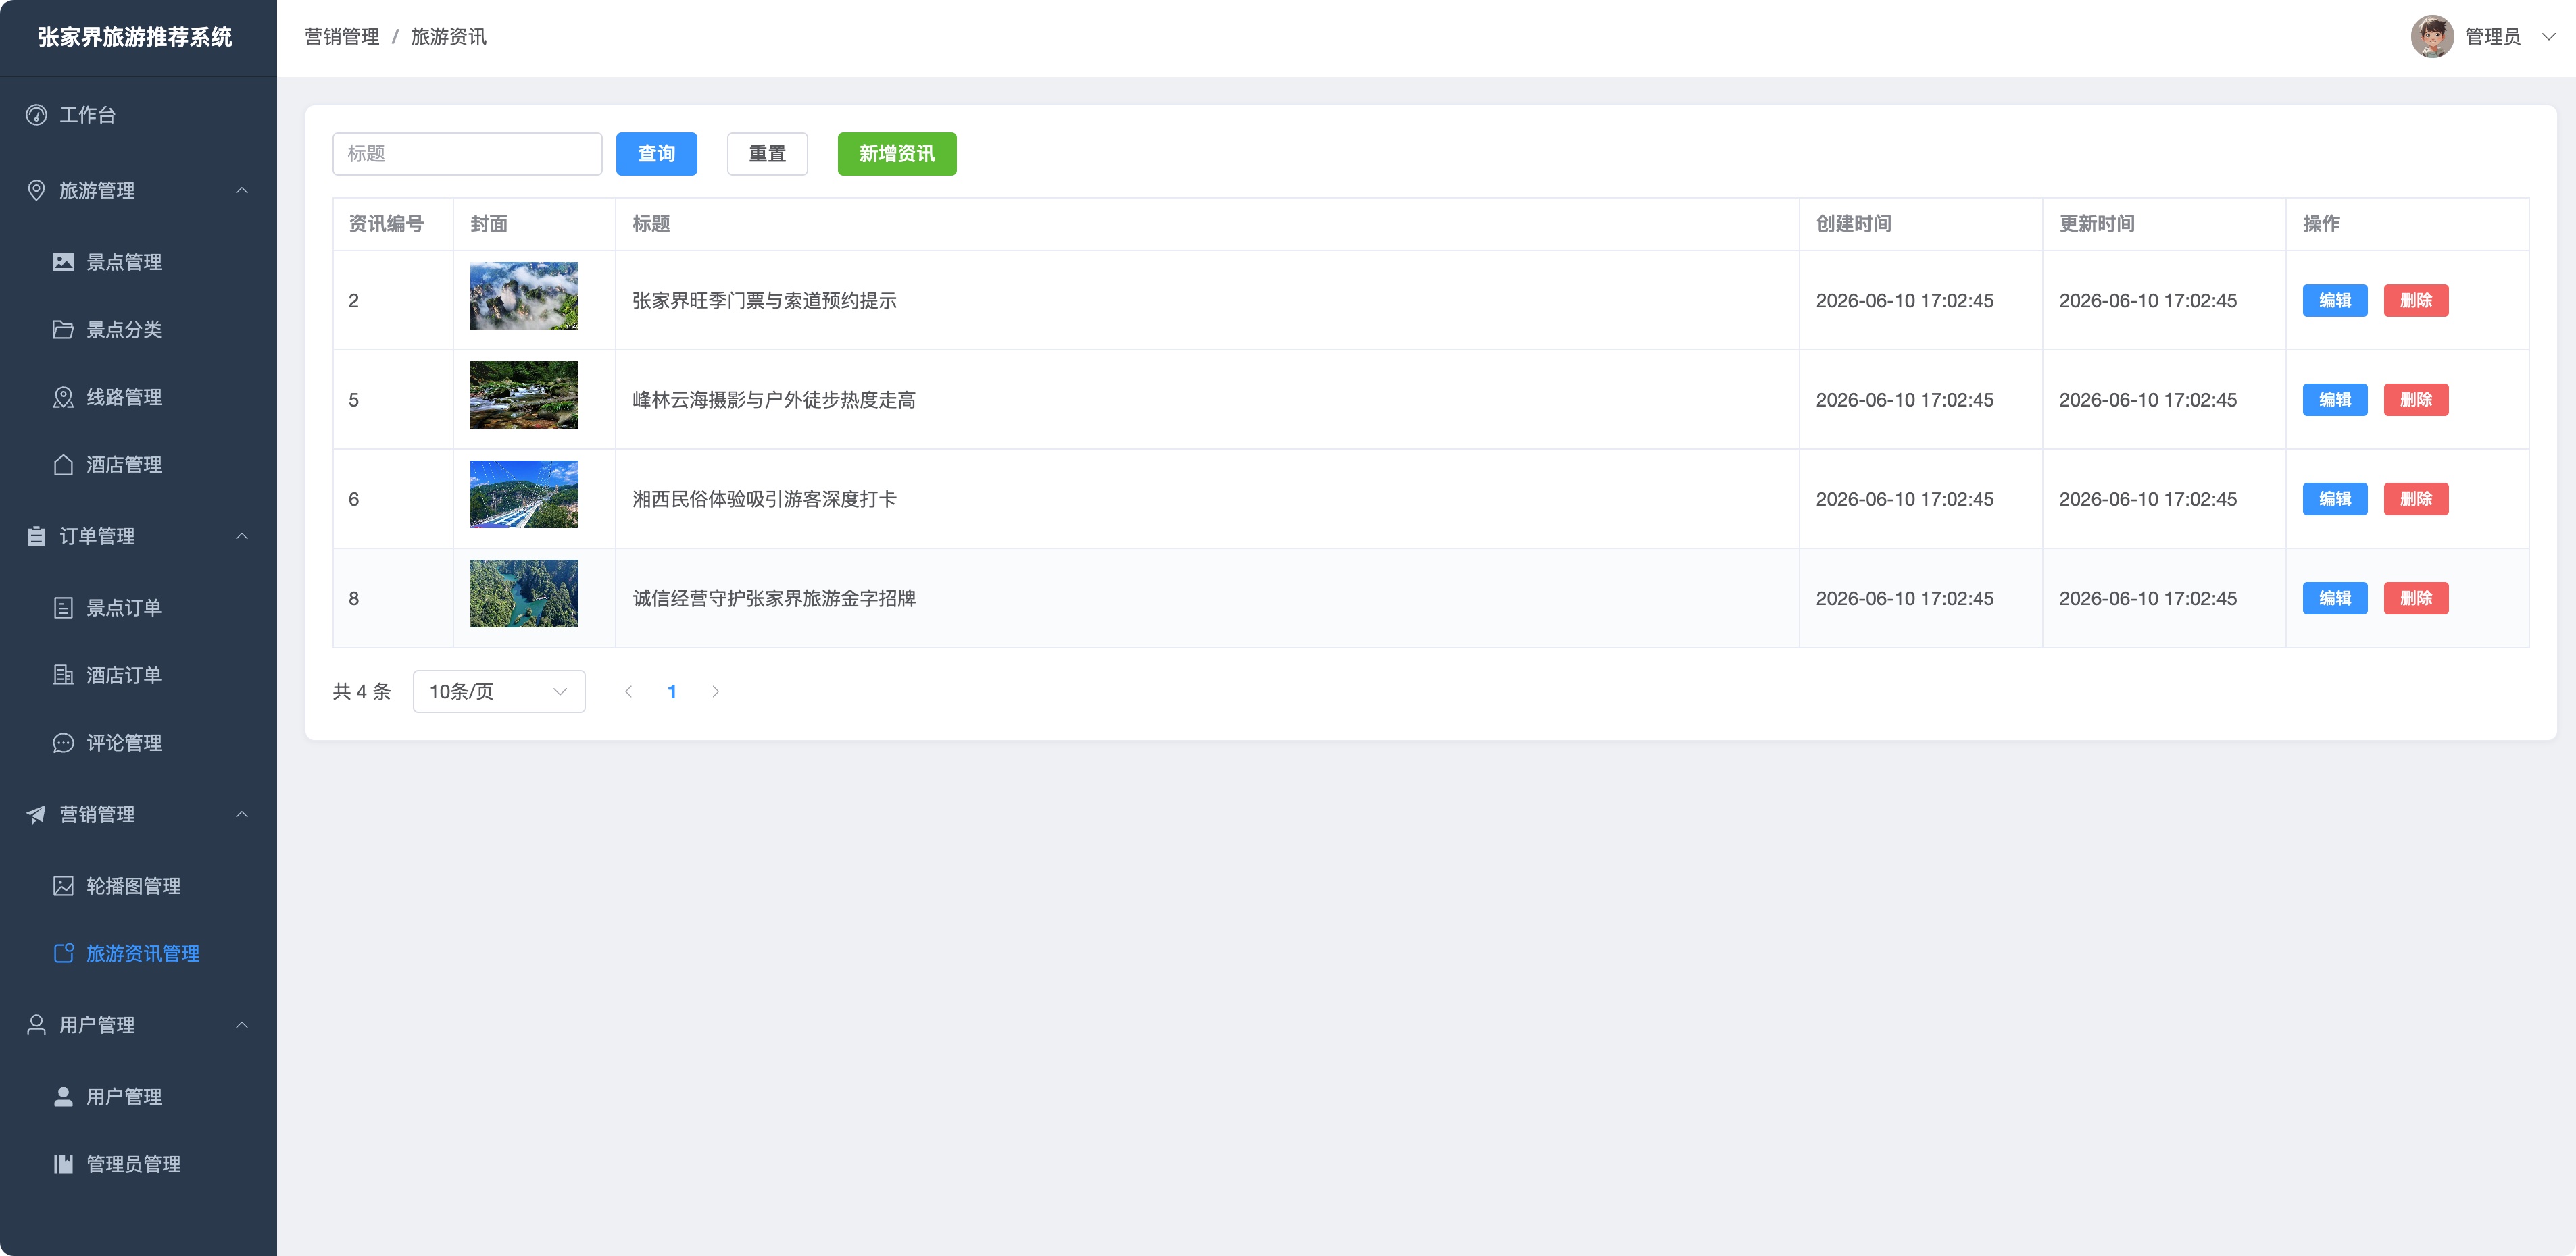Click the 工作台 dashboard icon
2576x1256 pixels.
pyautogui.click(x=37, y=115)
